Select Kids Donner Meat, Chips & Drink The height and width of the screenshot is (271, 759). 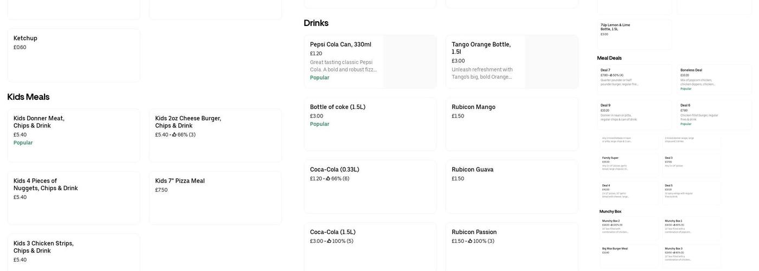[74, 135]
